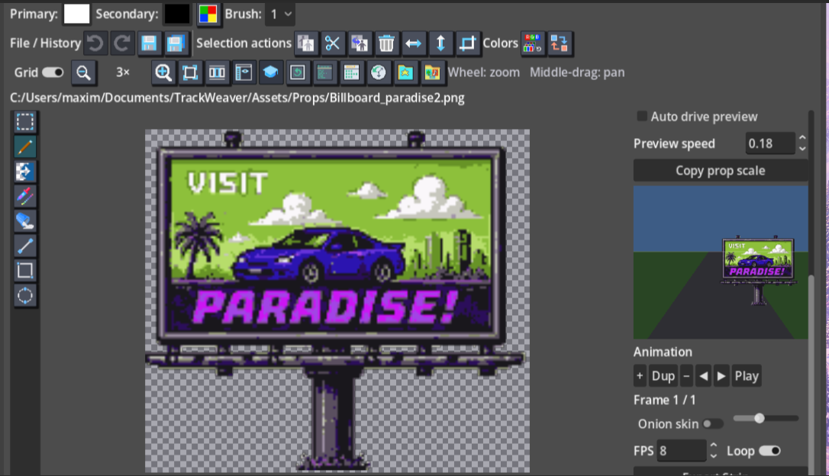This screenshot has height=476, width=829.
Task: Click the Copy prop scale button
Action: (721, 171)
